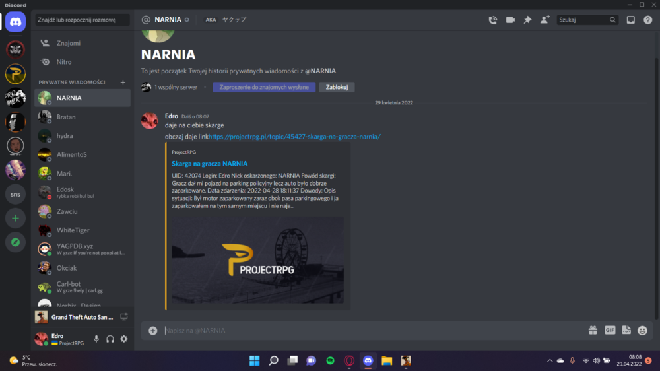Open the hydra conversation
Image resolution: width=660 pixels, height=371 pixels.
coord(82,135)
